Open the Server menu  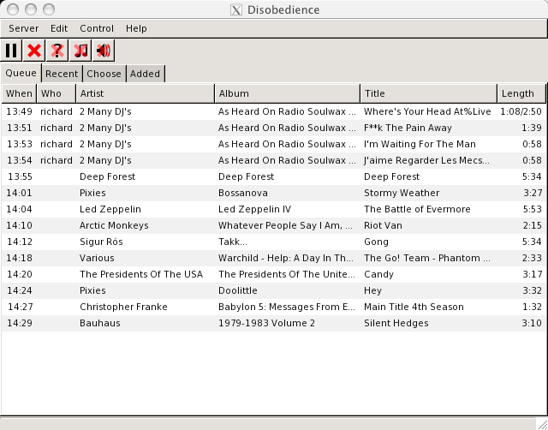coord(24,28)
